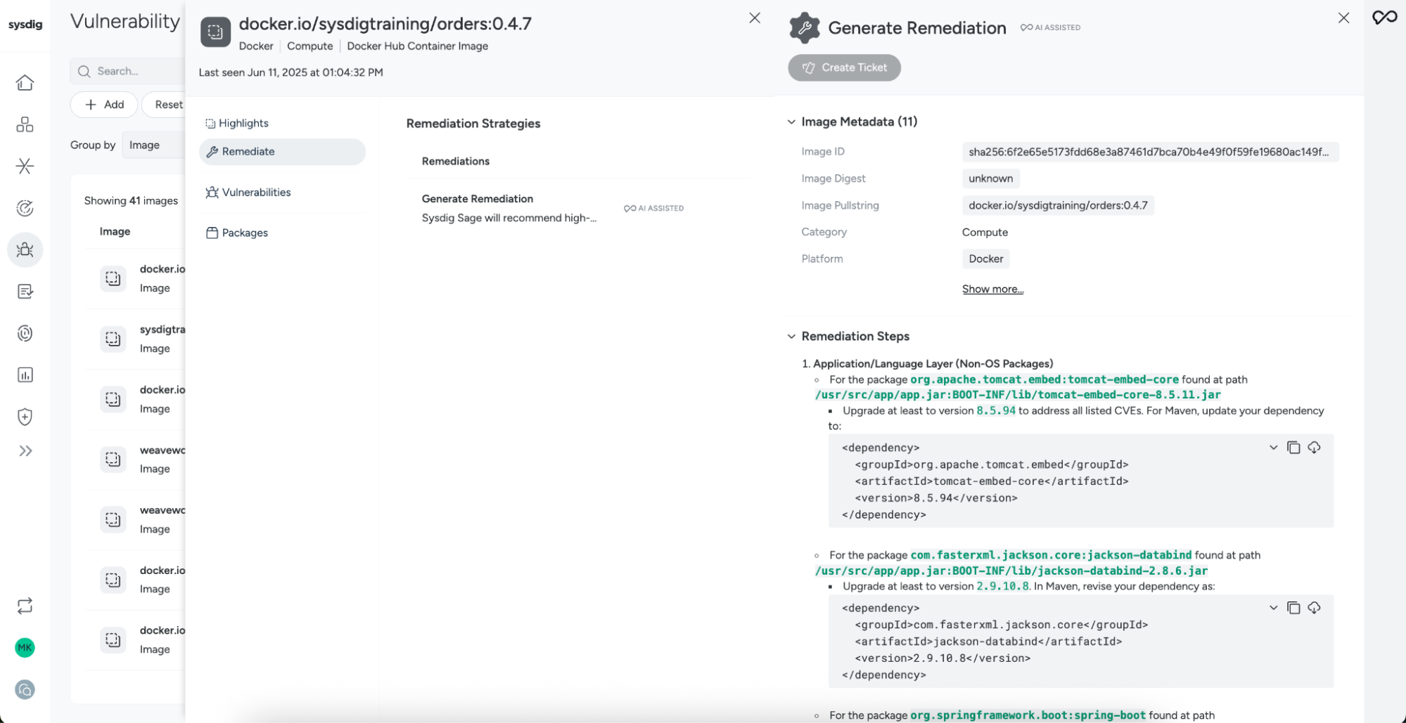The image size is (1406, 723).
Task: Click the wrench icon beside Generate Remediation title
Action: click(805, 27)
